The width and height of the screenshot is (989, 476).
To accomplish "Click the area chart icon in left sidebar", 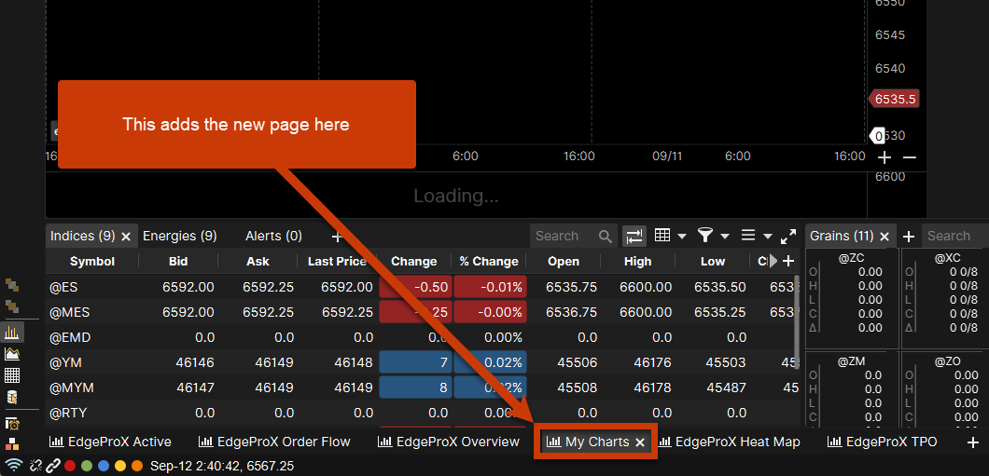I will click(x=12, y=353).
